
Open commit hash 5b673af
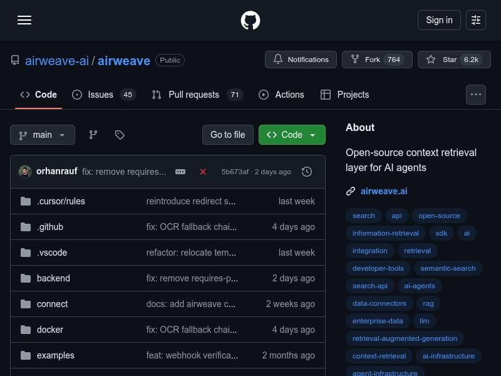coord(235,172)
